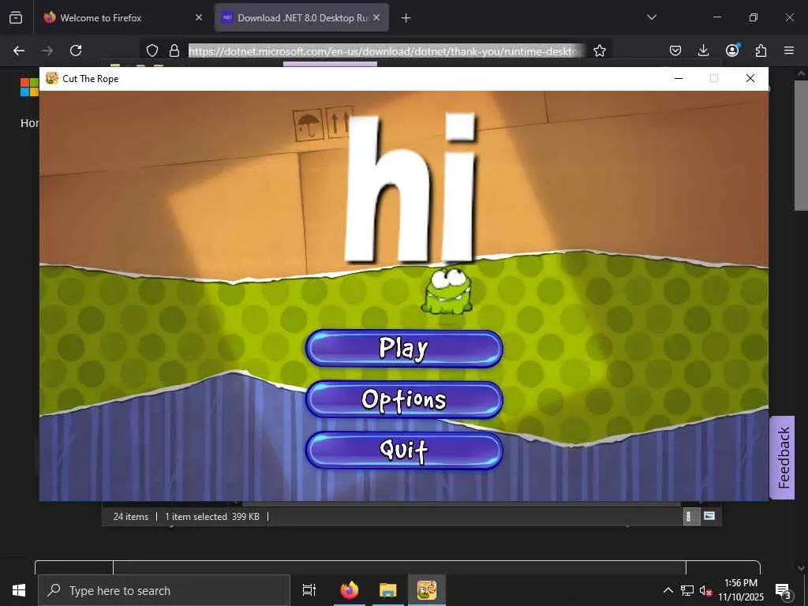
Task: Open the Firefox View icon
Action: tap(16, 18)
